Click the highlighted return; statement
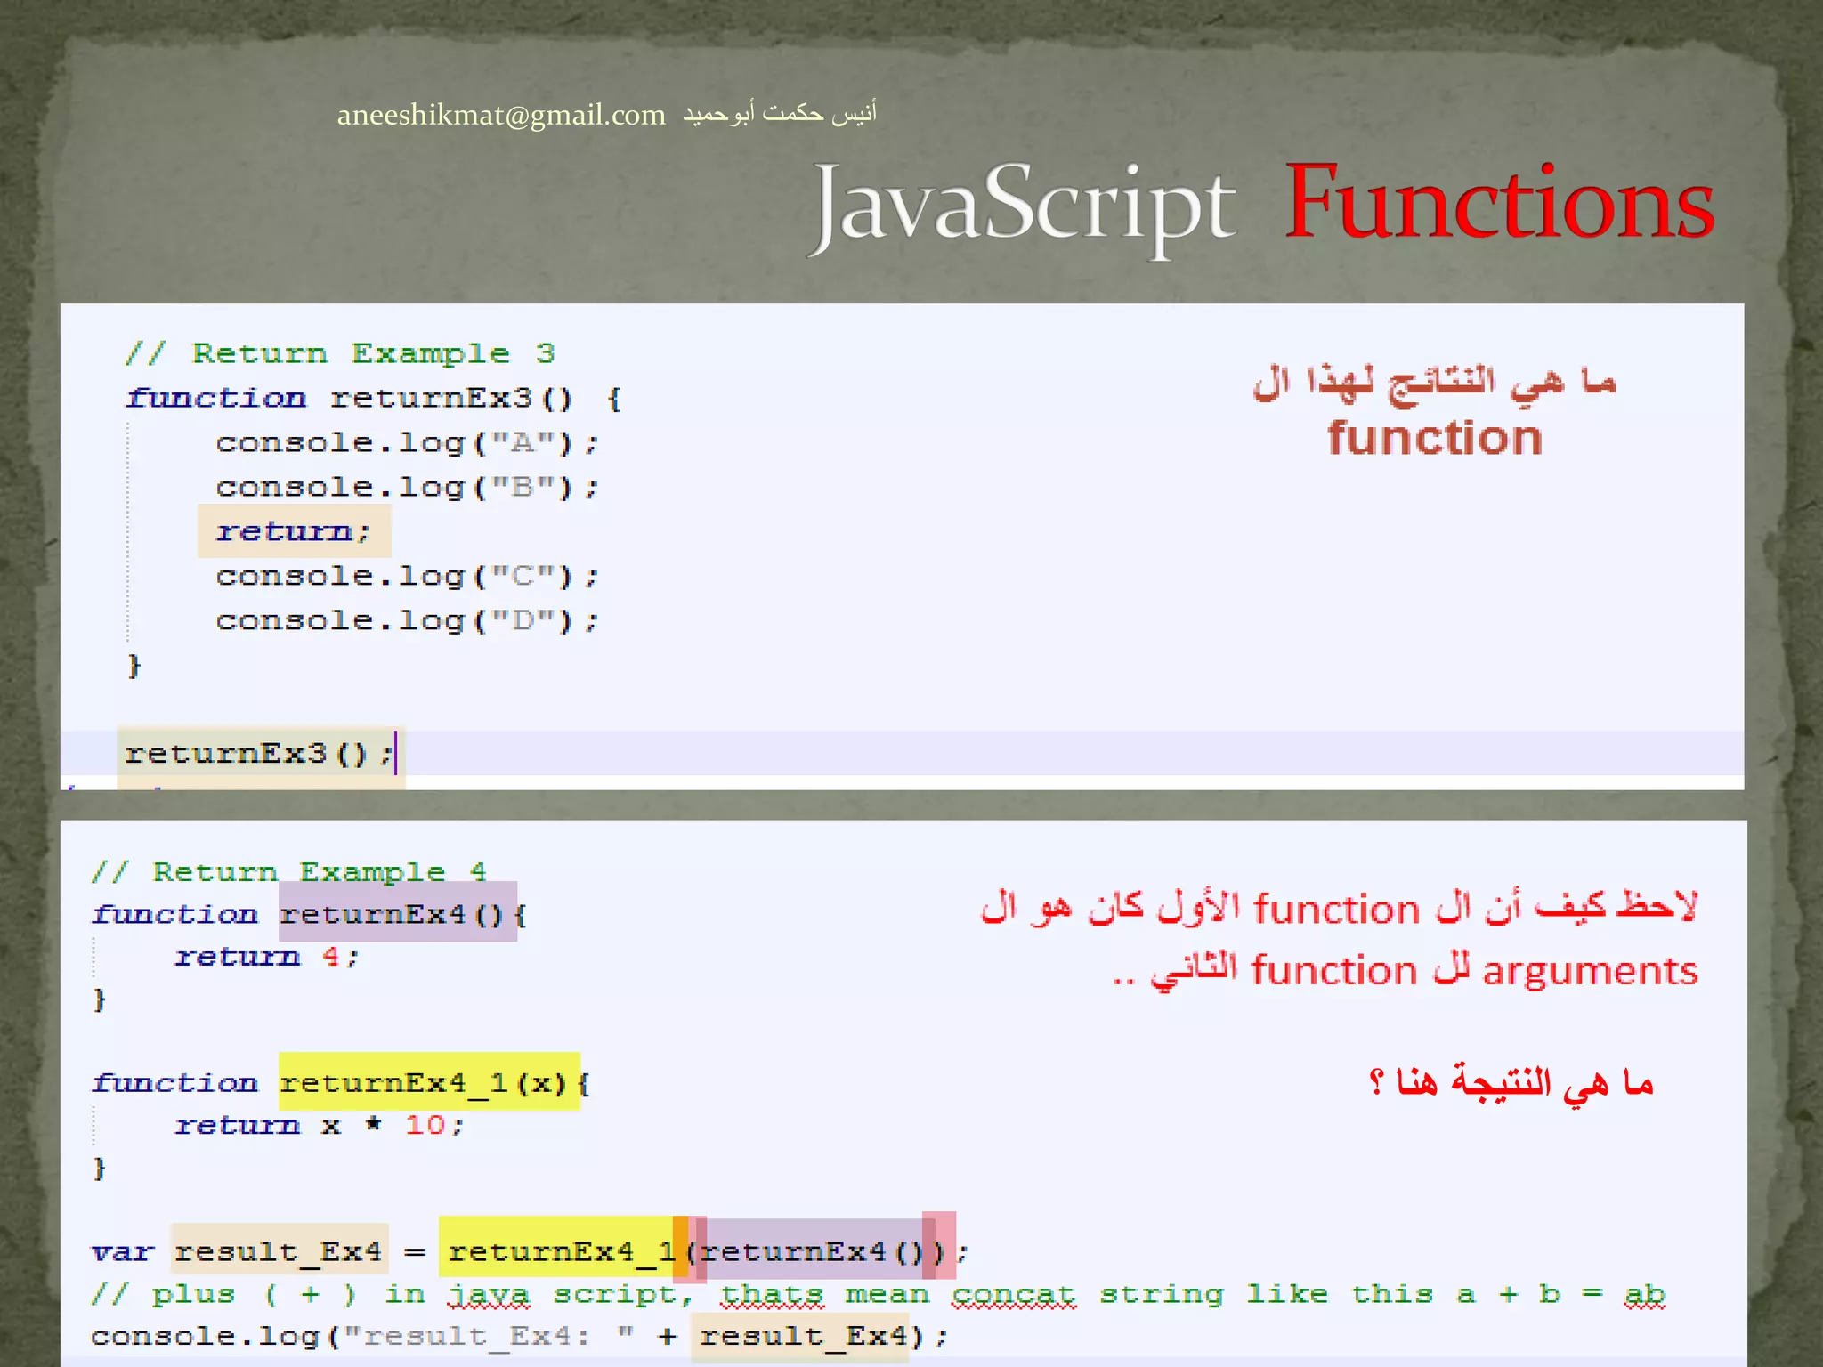Viewport: 1823px width, 1367px height. (293, 531)
